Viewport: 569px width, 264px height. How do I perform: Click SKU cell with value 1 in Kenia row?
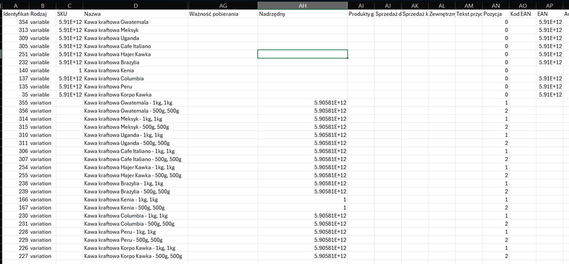[x=70, y=70]
